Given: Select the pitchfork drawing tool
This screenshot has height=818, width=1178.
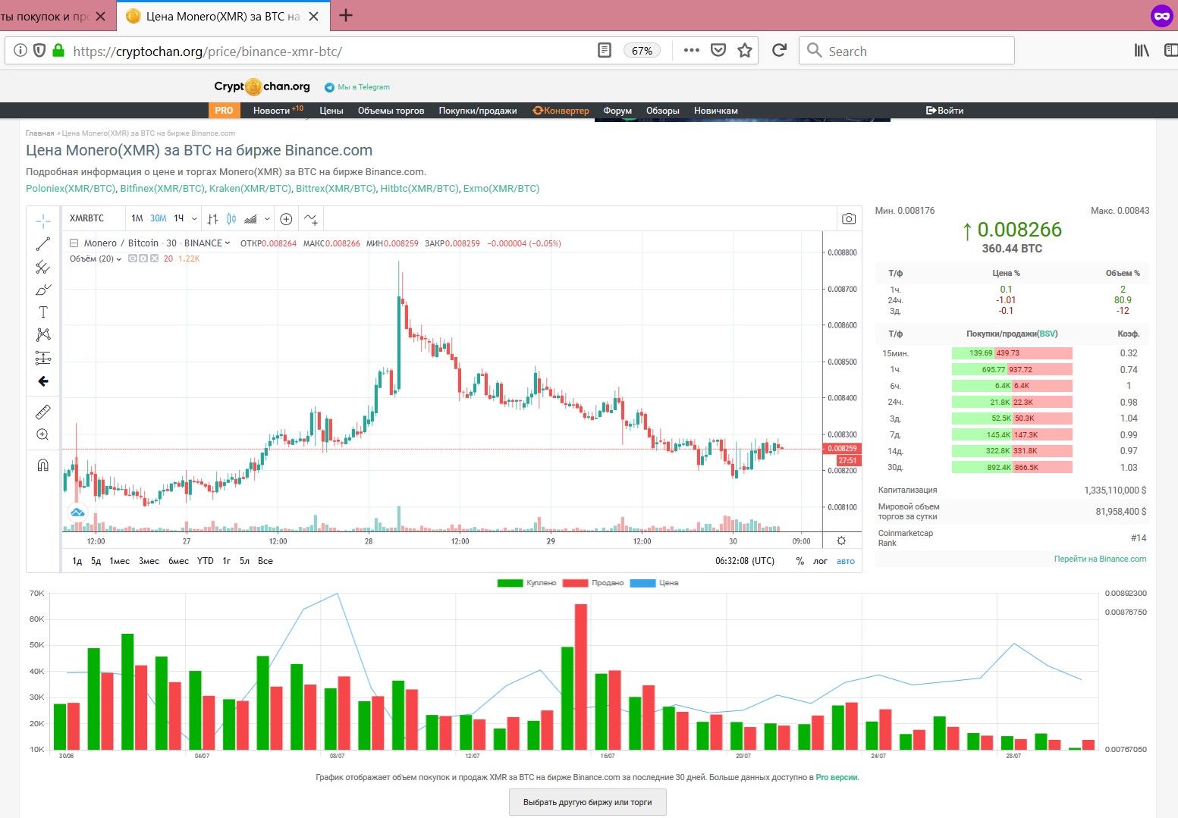Looking at the screenshot, I should tap(43, 267).
